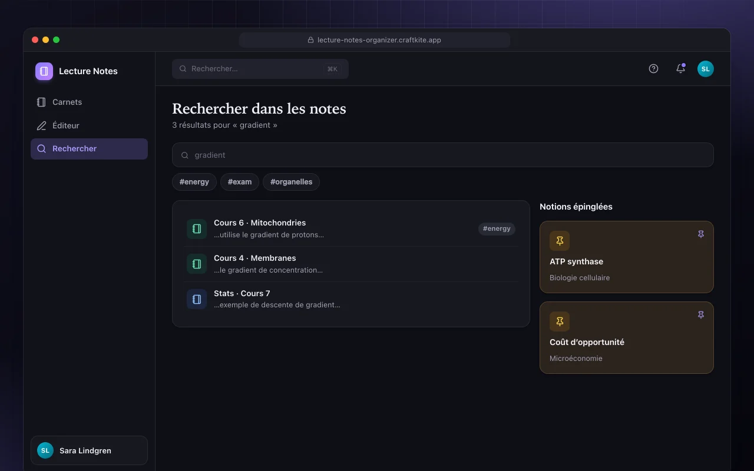Open the Stats · Cours 7 result
The height and width of the screenshot is (471, 754).
(x=351, y=300)
